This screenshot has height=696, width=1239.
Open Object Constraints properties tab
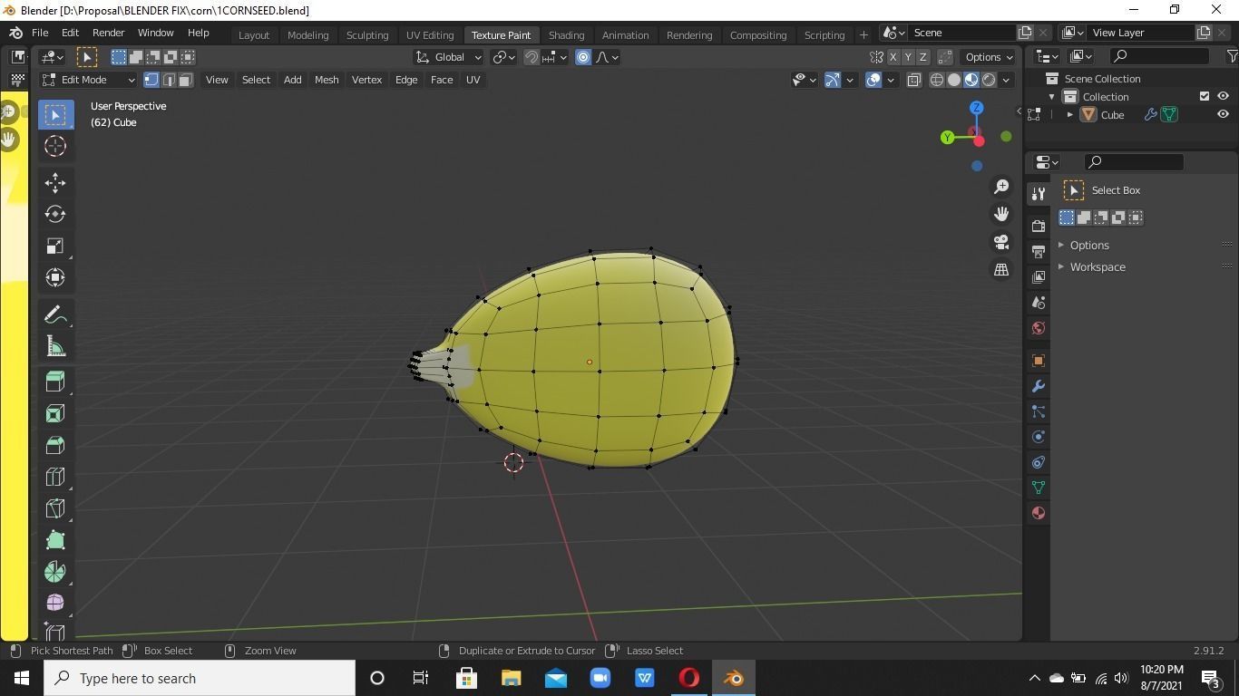pyautogui.click(x=1039, y=462)
